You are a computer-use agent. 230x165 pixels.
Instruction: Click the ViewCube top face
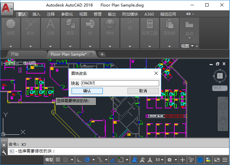220,76
